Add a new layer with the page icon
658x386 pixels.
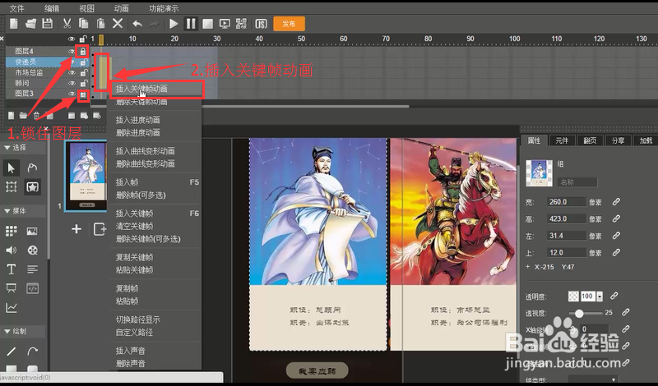(x=12, y=115)
